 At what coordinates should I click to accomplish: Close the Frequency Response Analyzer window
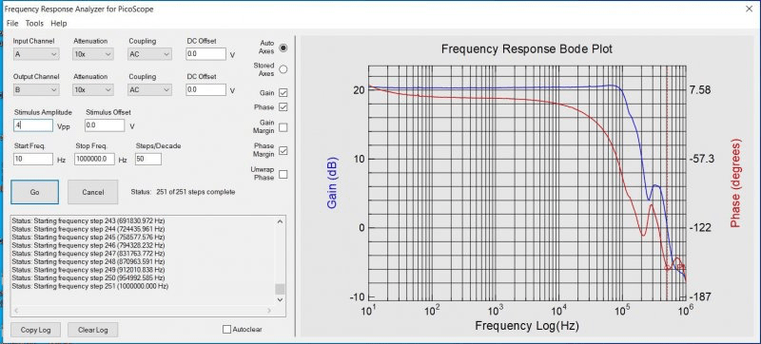click(x=749, y=9)
